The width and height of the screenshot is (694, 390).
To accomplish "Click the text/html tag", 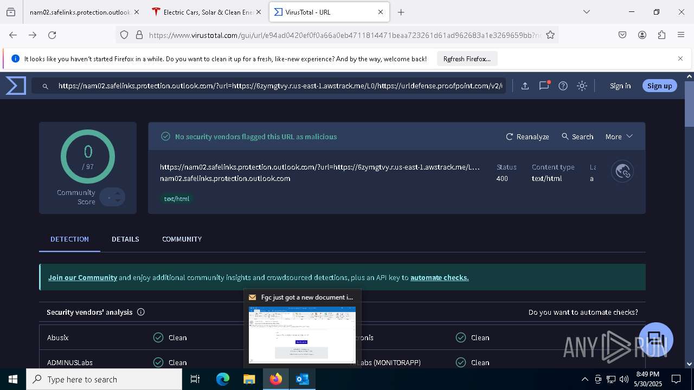I will [177, 199].
